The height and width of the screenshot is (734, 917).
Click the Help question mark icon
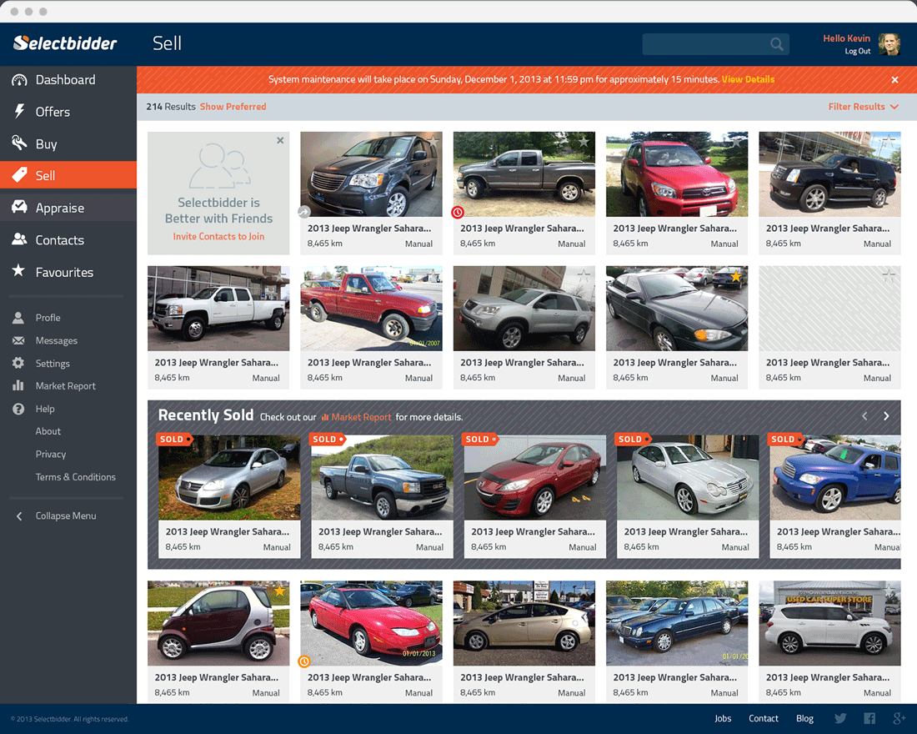(x=18, y=409)
